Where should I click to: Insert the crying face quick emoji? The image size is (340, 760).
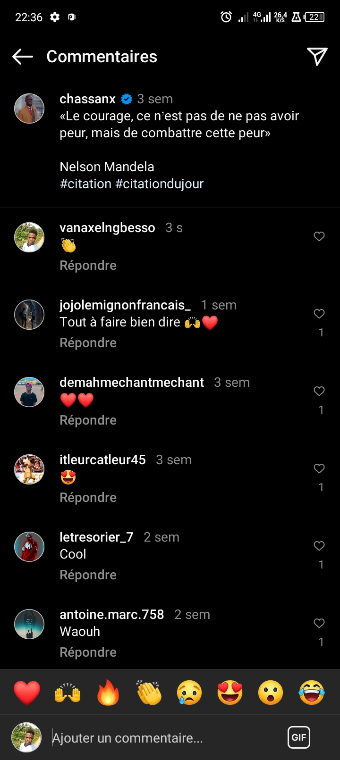click(x=189, y=692)
